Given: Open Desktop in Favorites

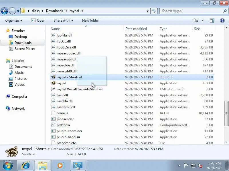Looking at the screenshot, I should pyautogui.click(x=21, y=37).
